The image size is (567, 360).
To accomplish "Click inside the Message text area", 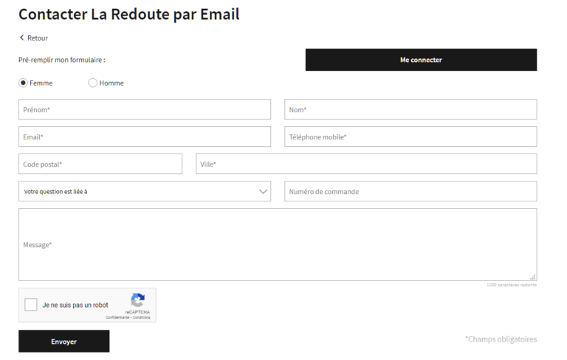I will click(x=278, y=244).
